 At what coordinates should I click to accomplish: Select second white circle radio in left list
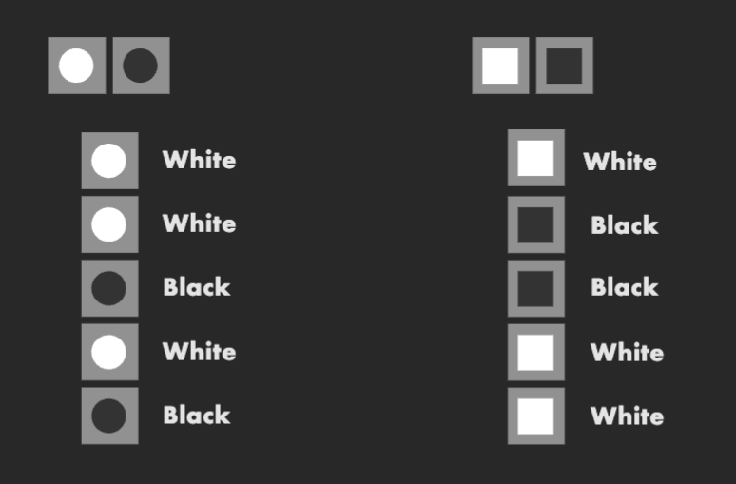coord(110,224)
